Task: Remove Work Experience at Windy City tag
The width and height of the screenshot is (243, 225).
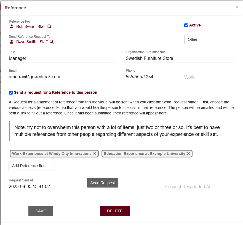Action: coord(95,154)
